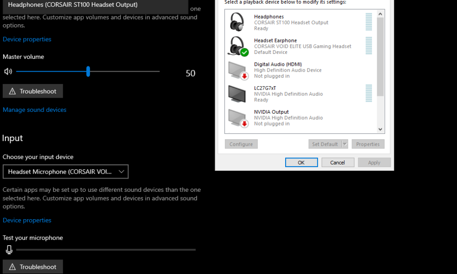Viewport: 457px width, 274px height.
Task: Click the Headset Earphone headset icon
Action: pyautogui.click(x=236, y=44)
